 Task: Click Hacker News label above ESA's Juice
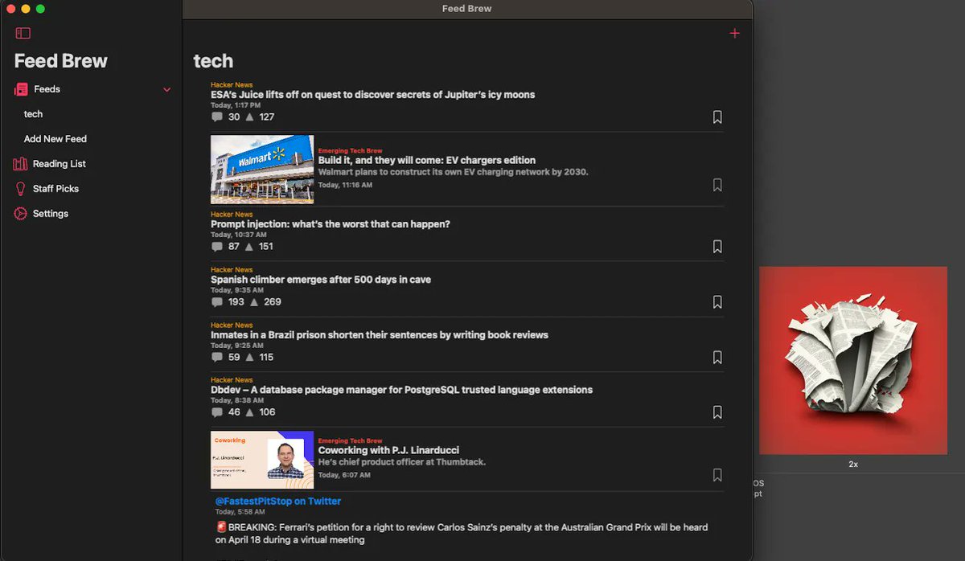pyautogui.click(x=232, y=84)
